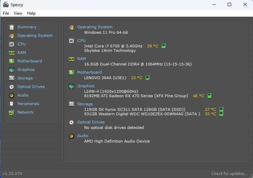Click the 'Windows 11 Pro 64-bit' text

coord(106,32)
